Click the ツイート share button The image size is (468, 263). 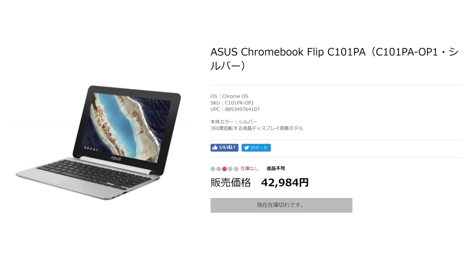[256, 148]
